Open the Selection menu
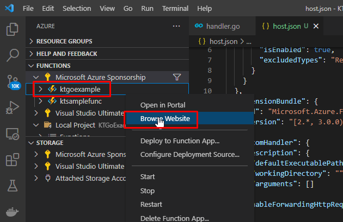The image size is (343, 222). tap(77, 8)
